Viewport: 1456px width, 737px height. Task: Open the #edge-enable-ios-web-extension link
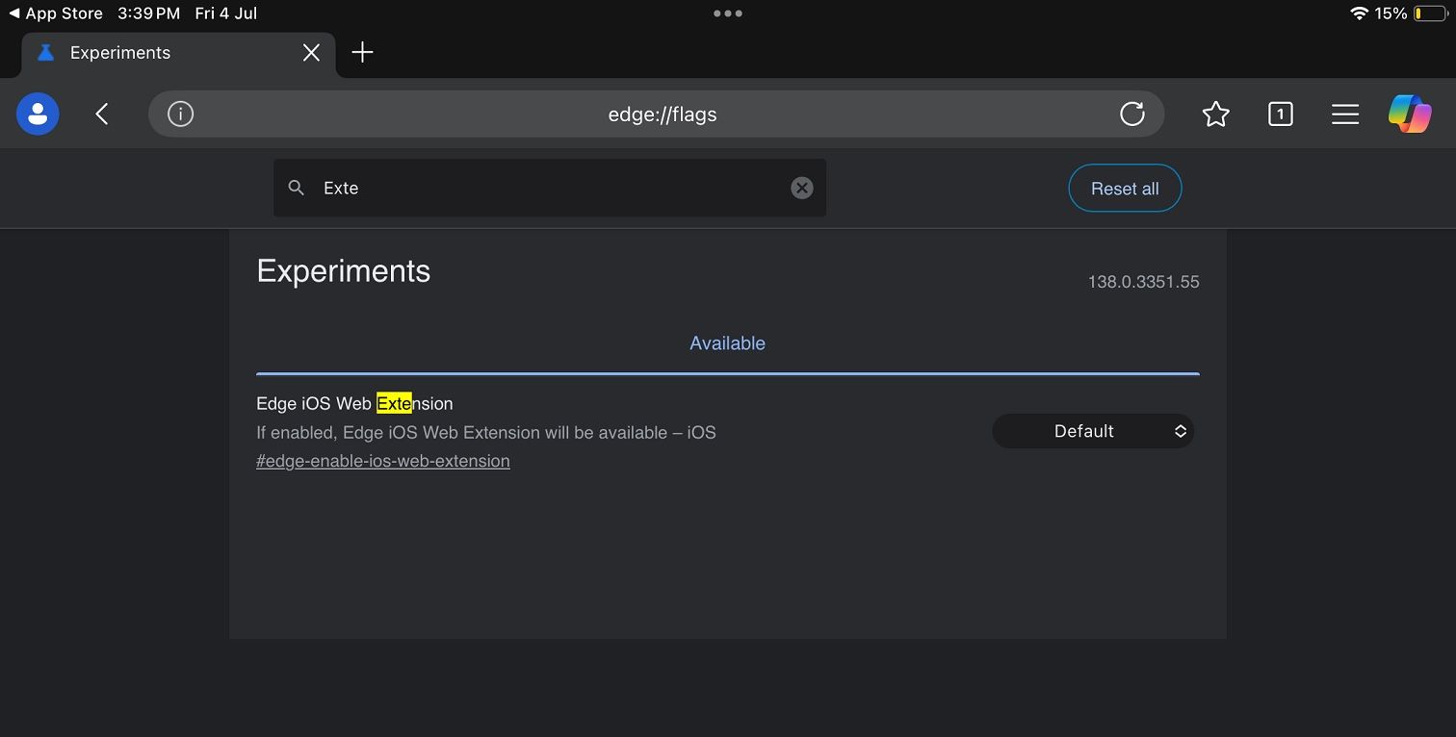tap(383, 461)
